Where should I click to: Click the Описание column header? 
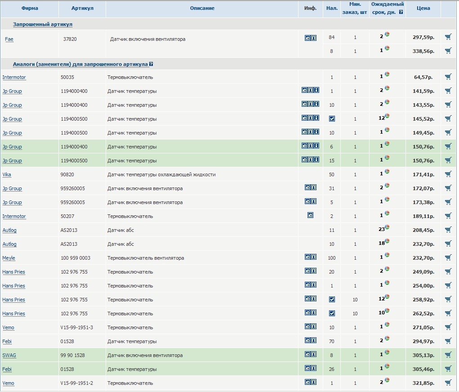click(202, 8)
